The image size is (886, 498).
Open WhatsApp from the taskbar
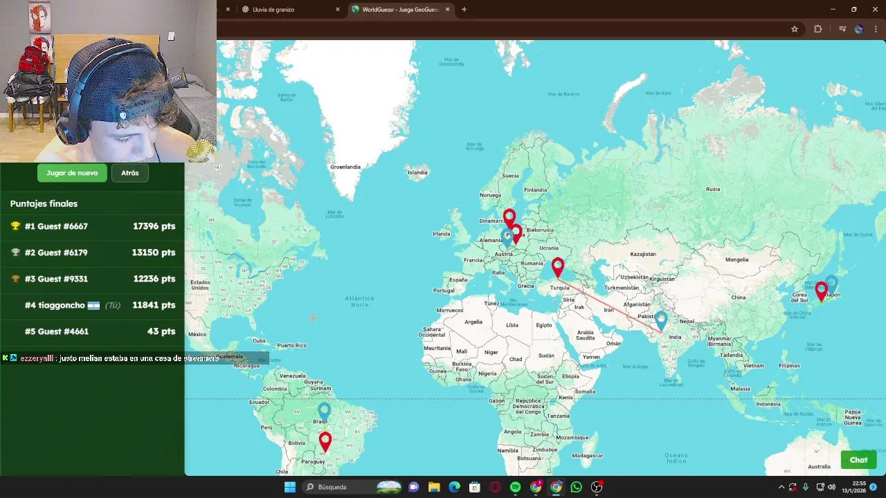(576, 487)
